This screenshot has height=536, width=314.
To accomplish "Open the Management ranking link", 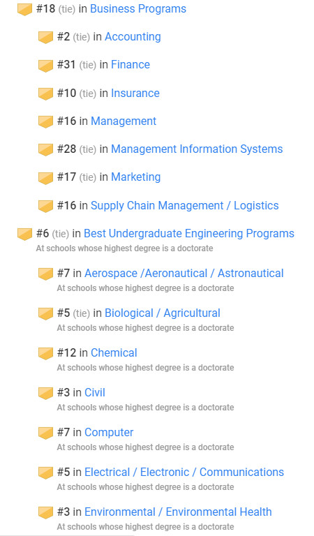I will (124, 121).
